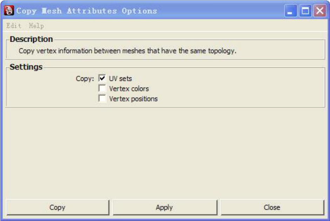Viewport: 330px width, 221px height.
Task: Click the "UV sets" label text
Action: coord(120,79)
